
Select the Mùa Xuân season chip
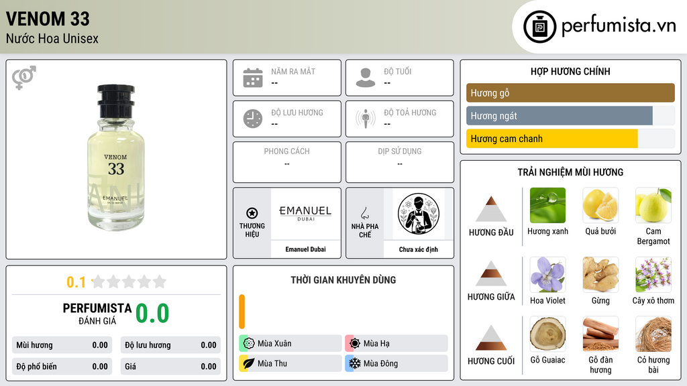[x=290, y=344]
